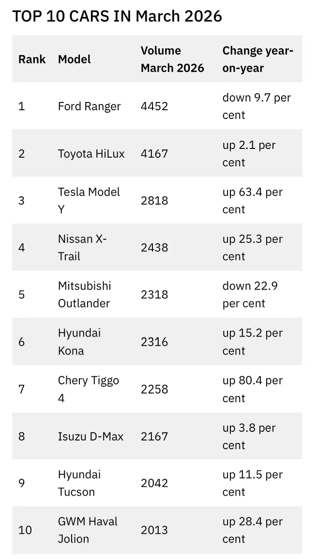Click the Mitsubishi Outlander model cell
317x559 pixels.
85,294
